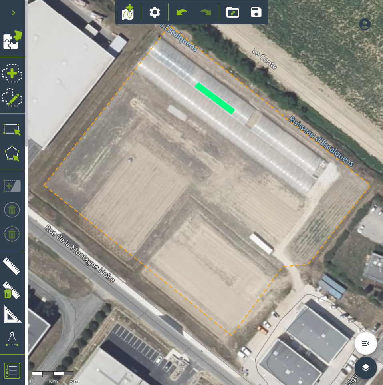Open the project folder import/export
This screenshot has height=385, width=383.
(232, 12)
